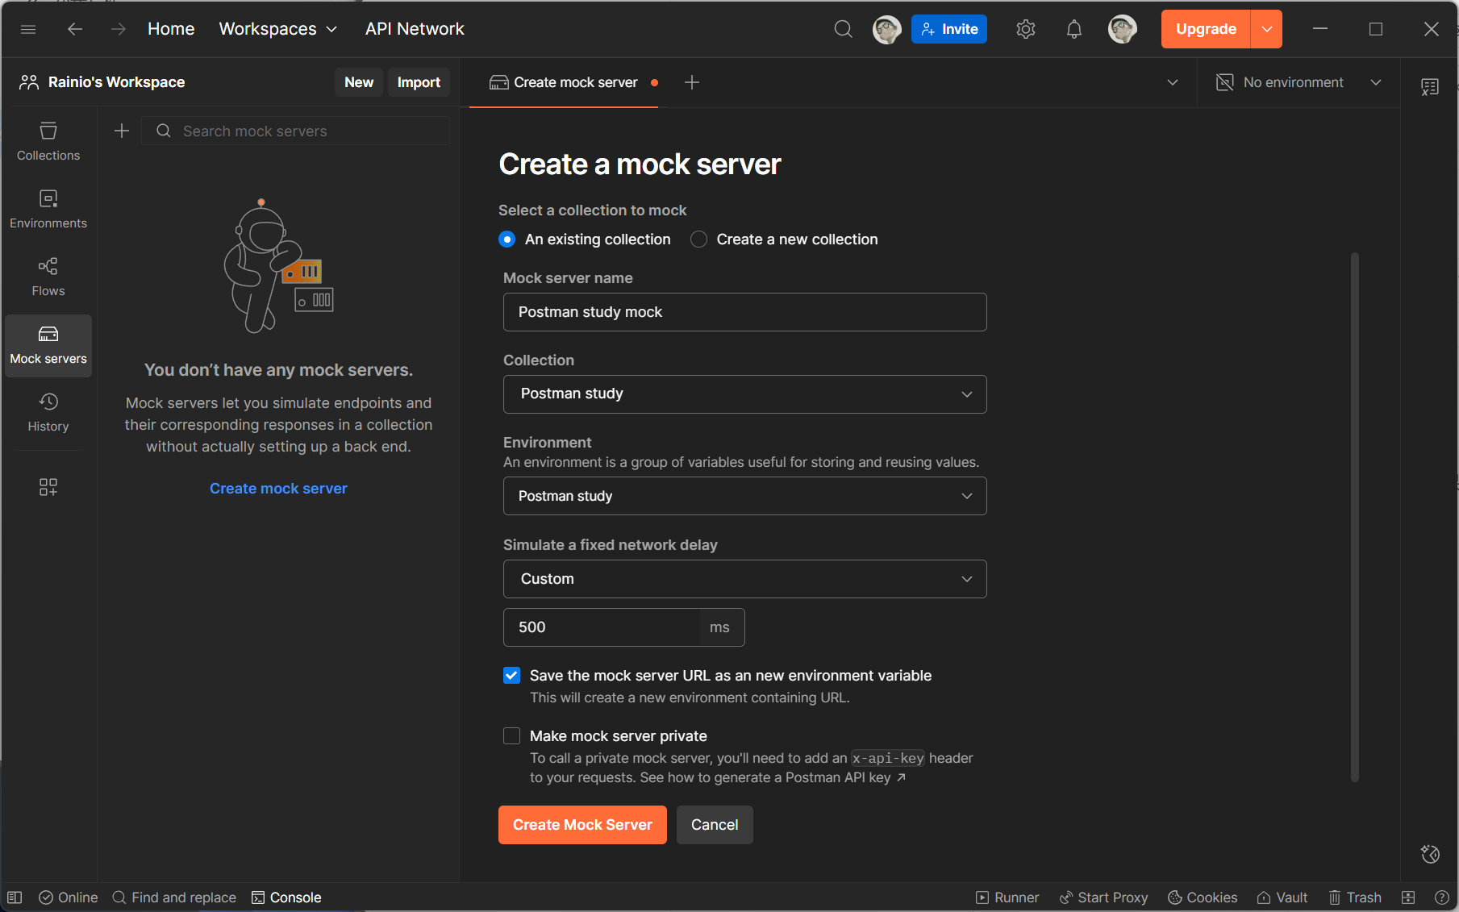Open Trash in the status bar
The image size is (1459, 912).
click(x=1355, y=897)
